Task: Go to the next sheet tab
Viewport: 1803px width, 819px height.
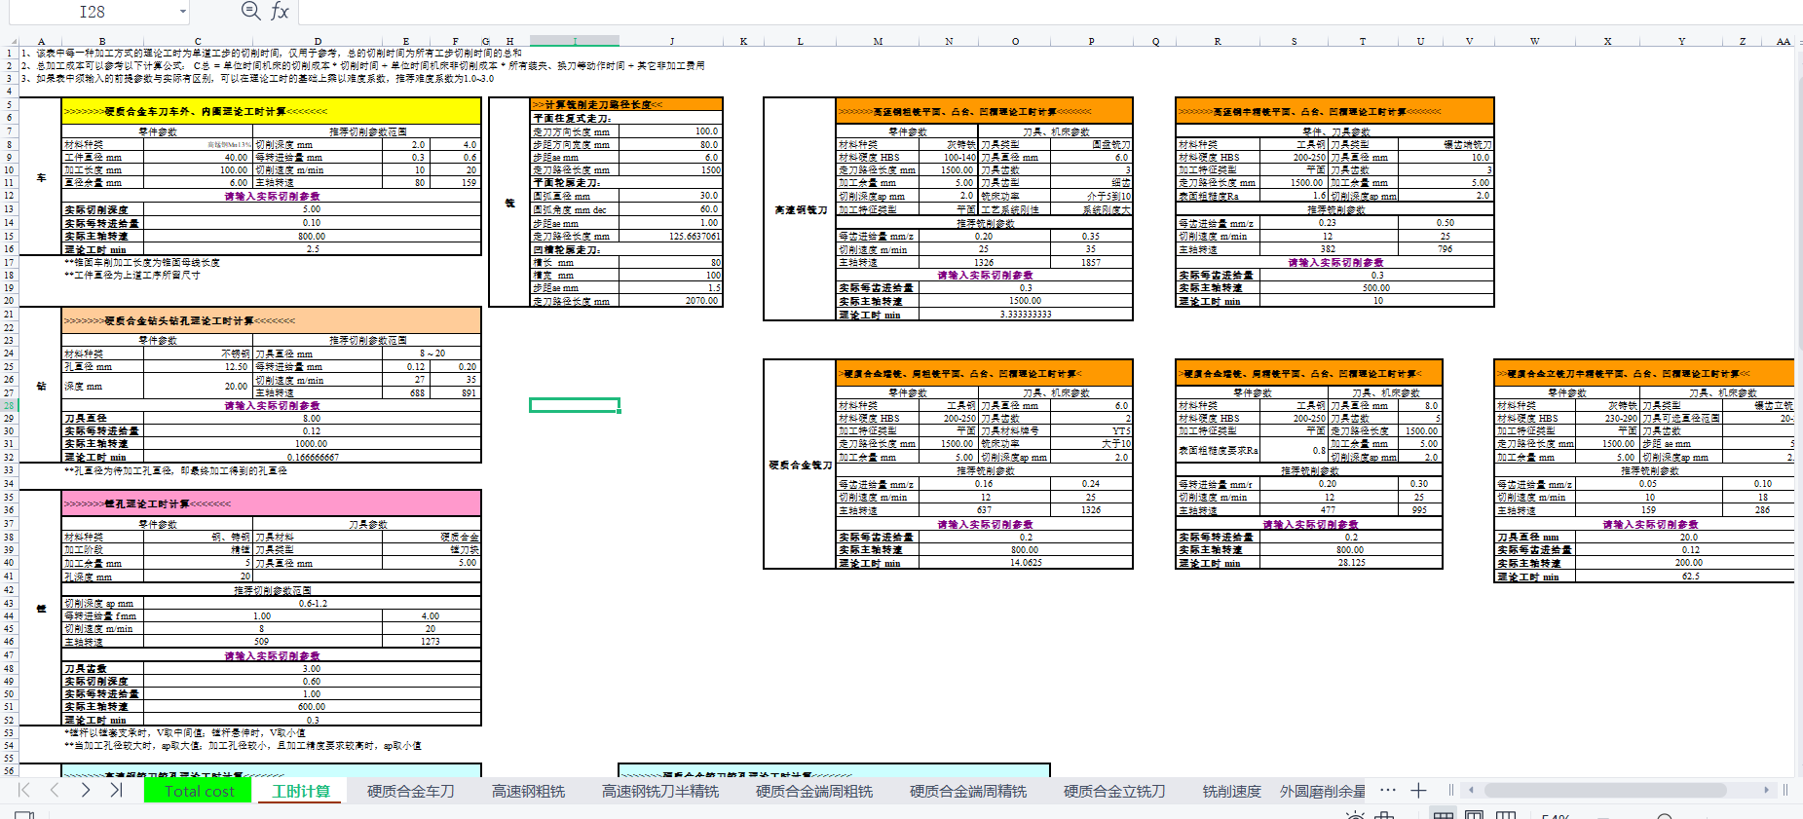Action: click(x=86, y=790)
